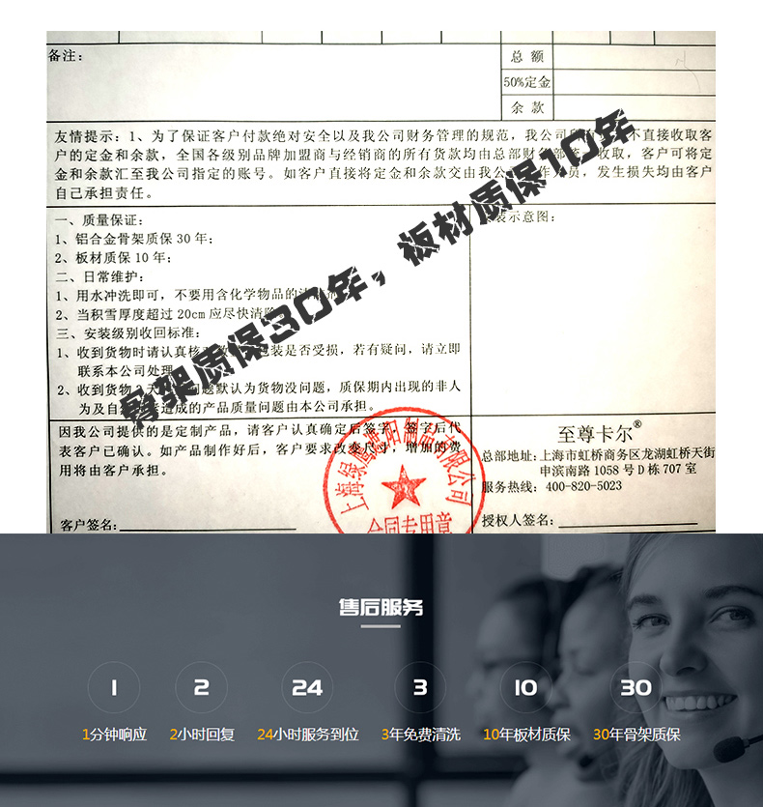Click the service hotline number 400-820-5023

pos(583,486)
